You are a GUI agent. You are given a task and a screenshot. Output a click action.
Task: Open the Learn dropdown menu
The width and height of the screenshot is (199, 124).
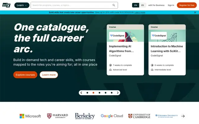pos(22,5)
